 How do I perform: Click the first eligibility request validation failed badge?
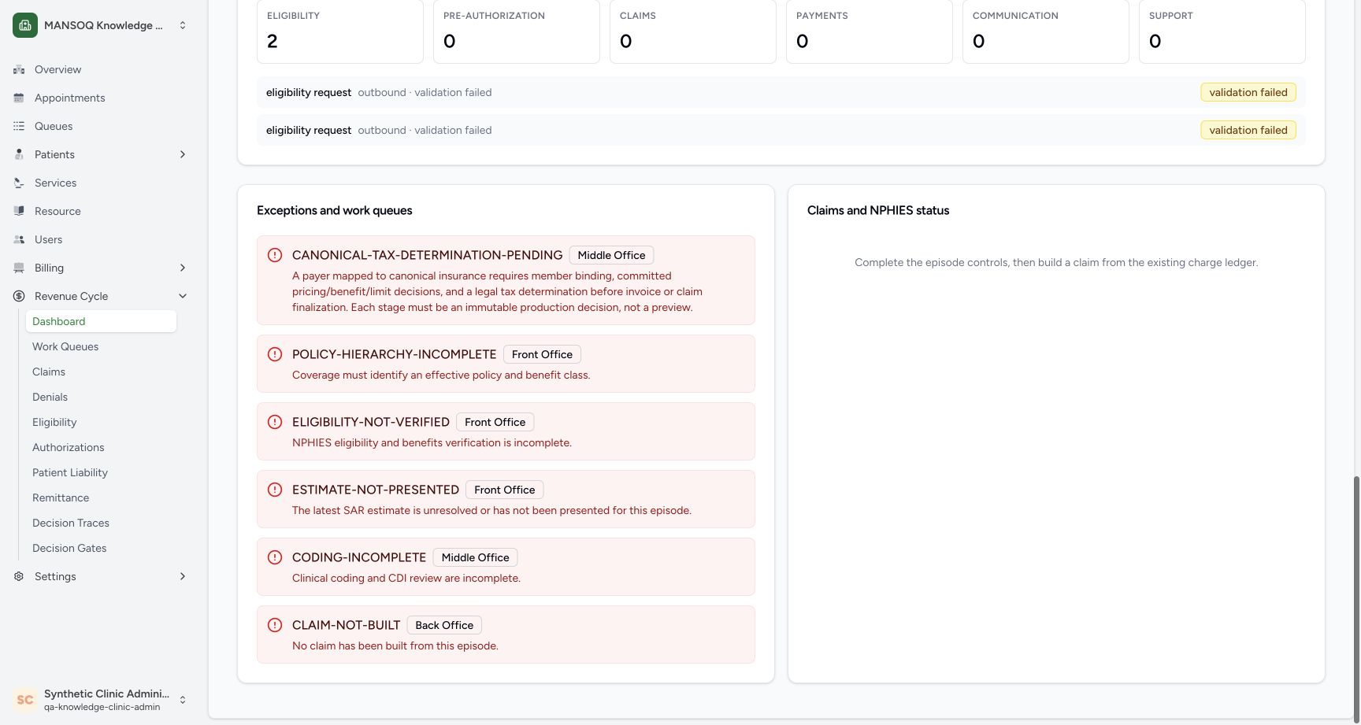[1248, 92]
